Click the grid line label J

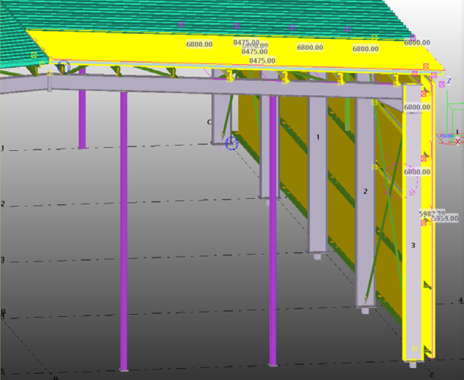coord(2,149)
